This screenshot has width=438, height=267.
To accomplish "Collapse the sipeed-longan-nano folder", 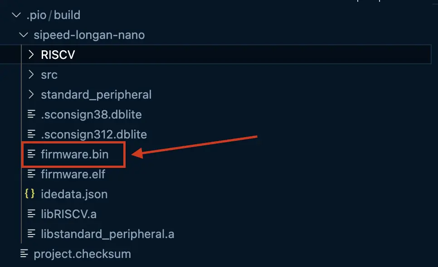I will 24,35.
